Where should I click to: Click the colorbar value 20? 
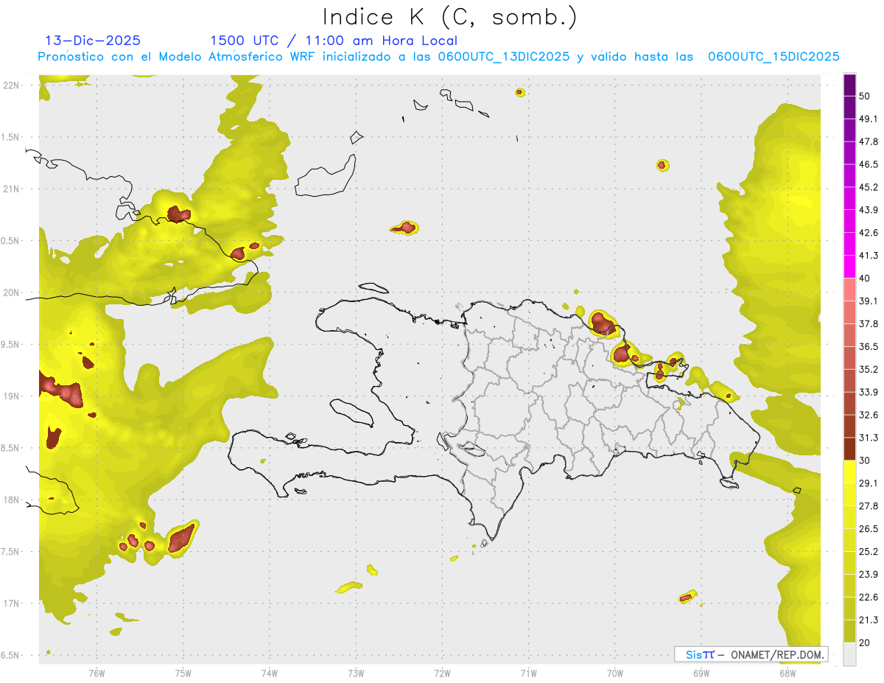click(x=864, y=643)
